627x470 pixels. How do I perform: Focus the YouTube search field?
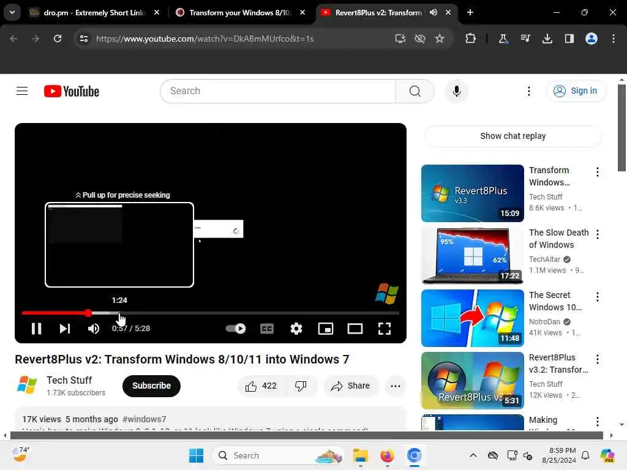coord(278,91)
